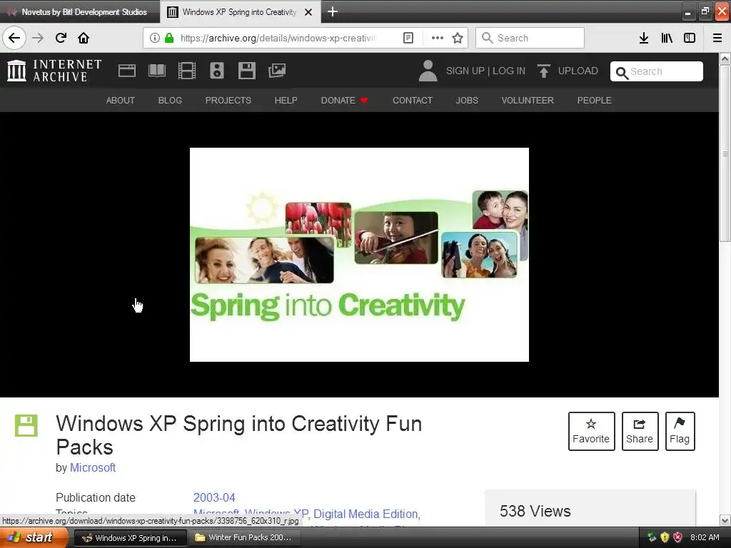Open the downloads arrow panel
The width and height of the screenshot is (731, 548).
tap(644, 38)
